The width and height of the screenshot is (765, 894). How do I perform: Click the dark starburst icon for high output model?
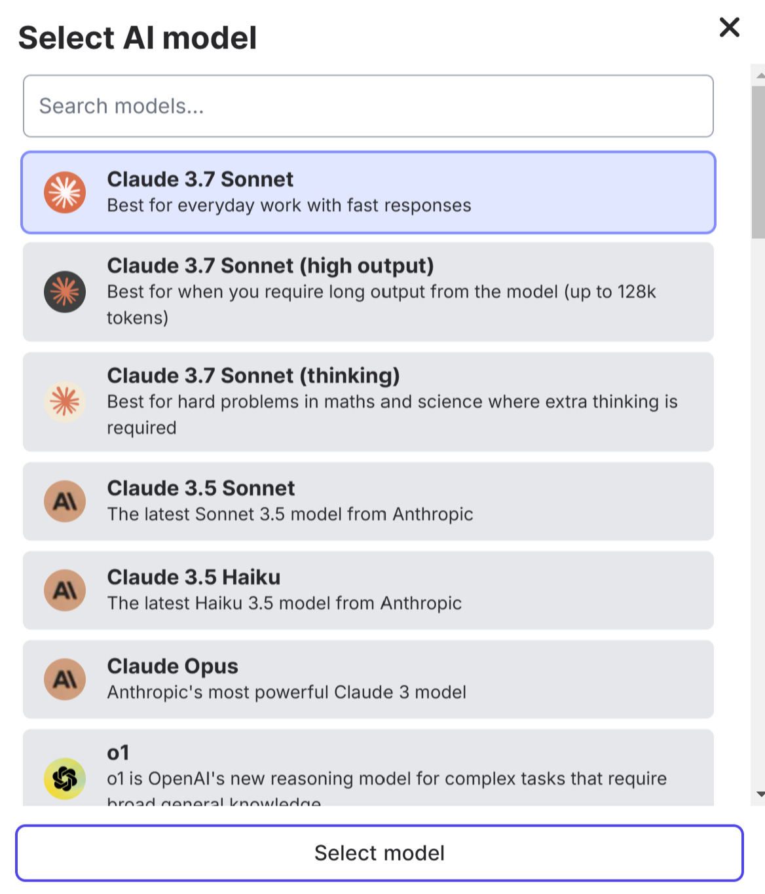[65, 292]
